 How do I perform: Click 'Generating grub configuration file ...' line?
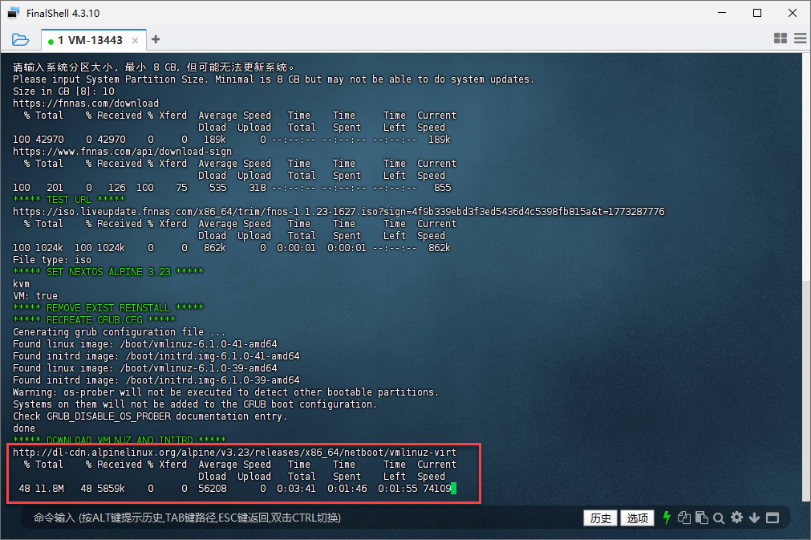[x=119, y=331]
